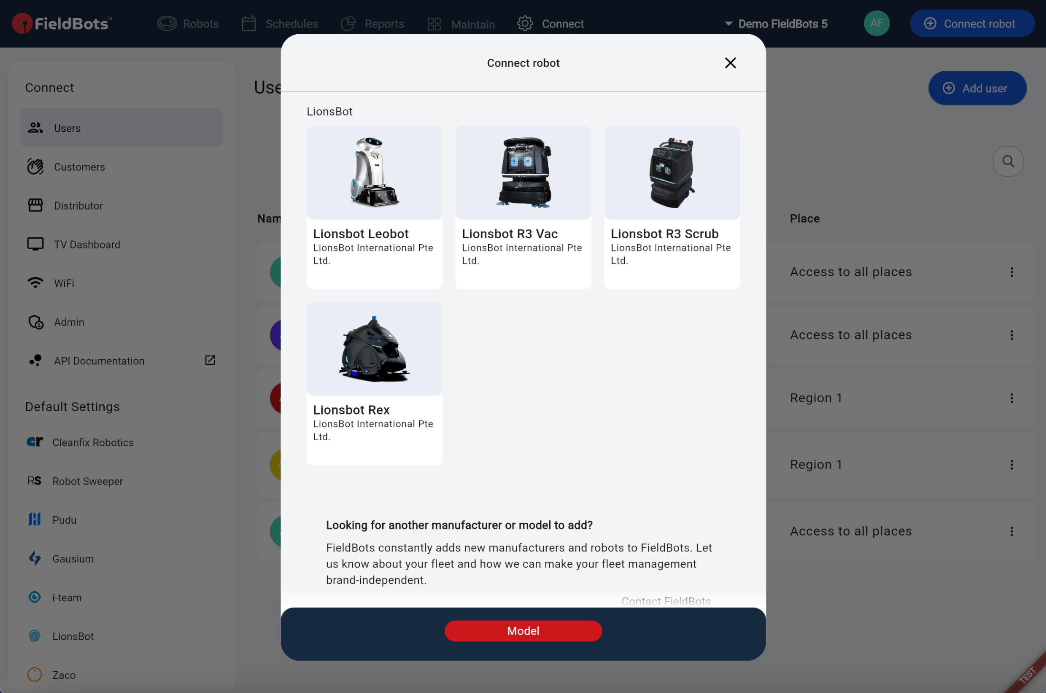Expand the Demo FieldBots 5 account dropdown
This screenshot has height=693, width=1046.
point(776,24)
